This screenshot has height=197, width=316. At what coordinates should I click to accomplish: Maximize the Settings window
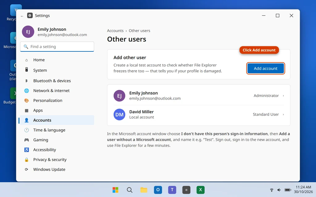[277, 15]
